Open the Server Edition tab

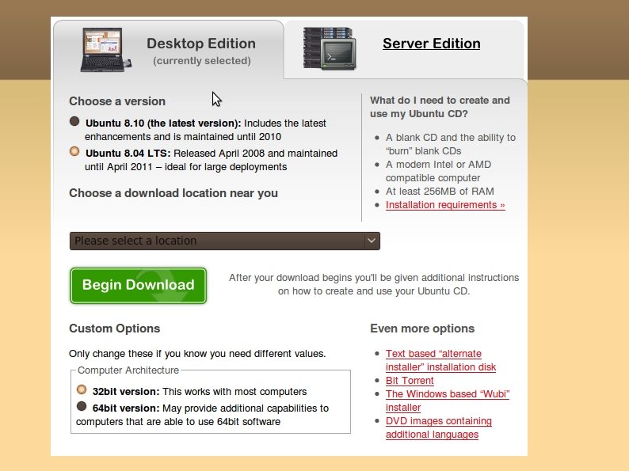[x=431, y=44]
